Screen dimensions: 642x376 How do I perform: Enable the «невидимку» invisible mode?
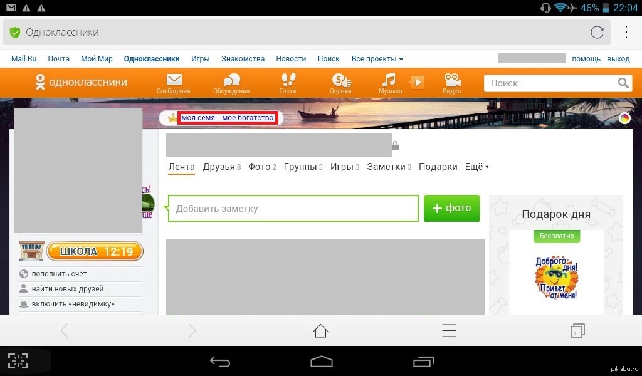tap(73, 304)
